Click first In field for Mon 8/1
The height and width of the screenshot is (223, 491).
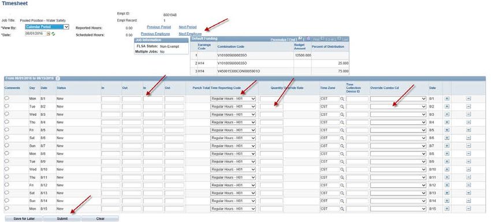111,99
